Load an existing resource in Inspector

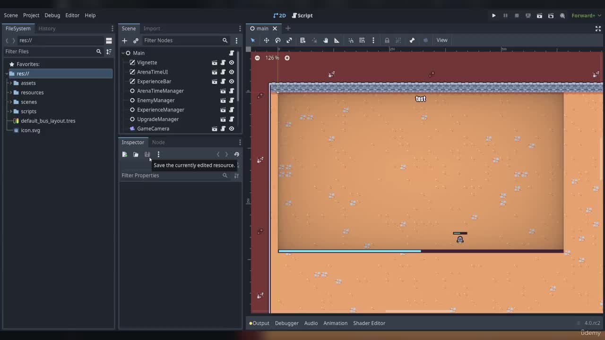(x=136, y=154)
